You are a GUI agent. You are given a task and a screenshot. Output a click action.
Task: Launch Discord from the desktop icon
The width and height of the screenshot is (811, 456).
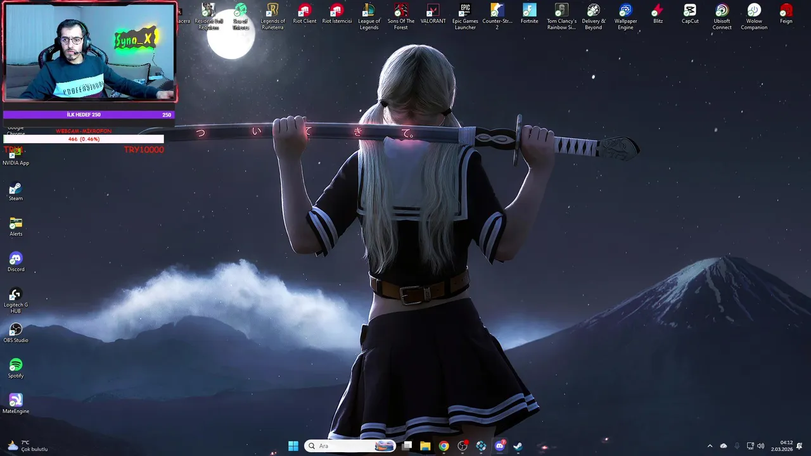pyautogui.click(x=16, y=262)
